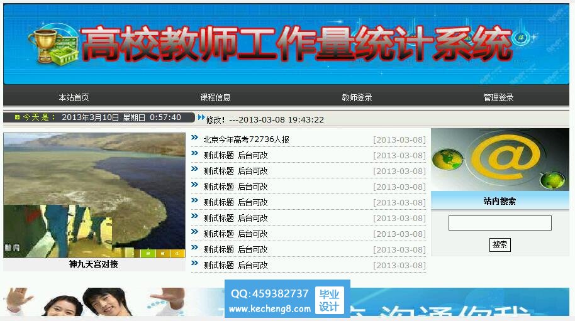Click the arrow bullet beside 北京今年高考 news
The width and height of the screenshot is (575, 321).
(x=195, y=138)
